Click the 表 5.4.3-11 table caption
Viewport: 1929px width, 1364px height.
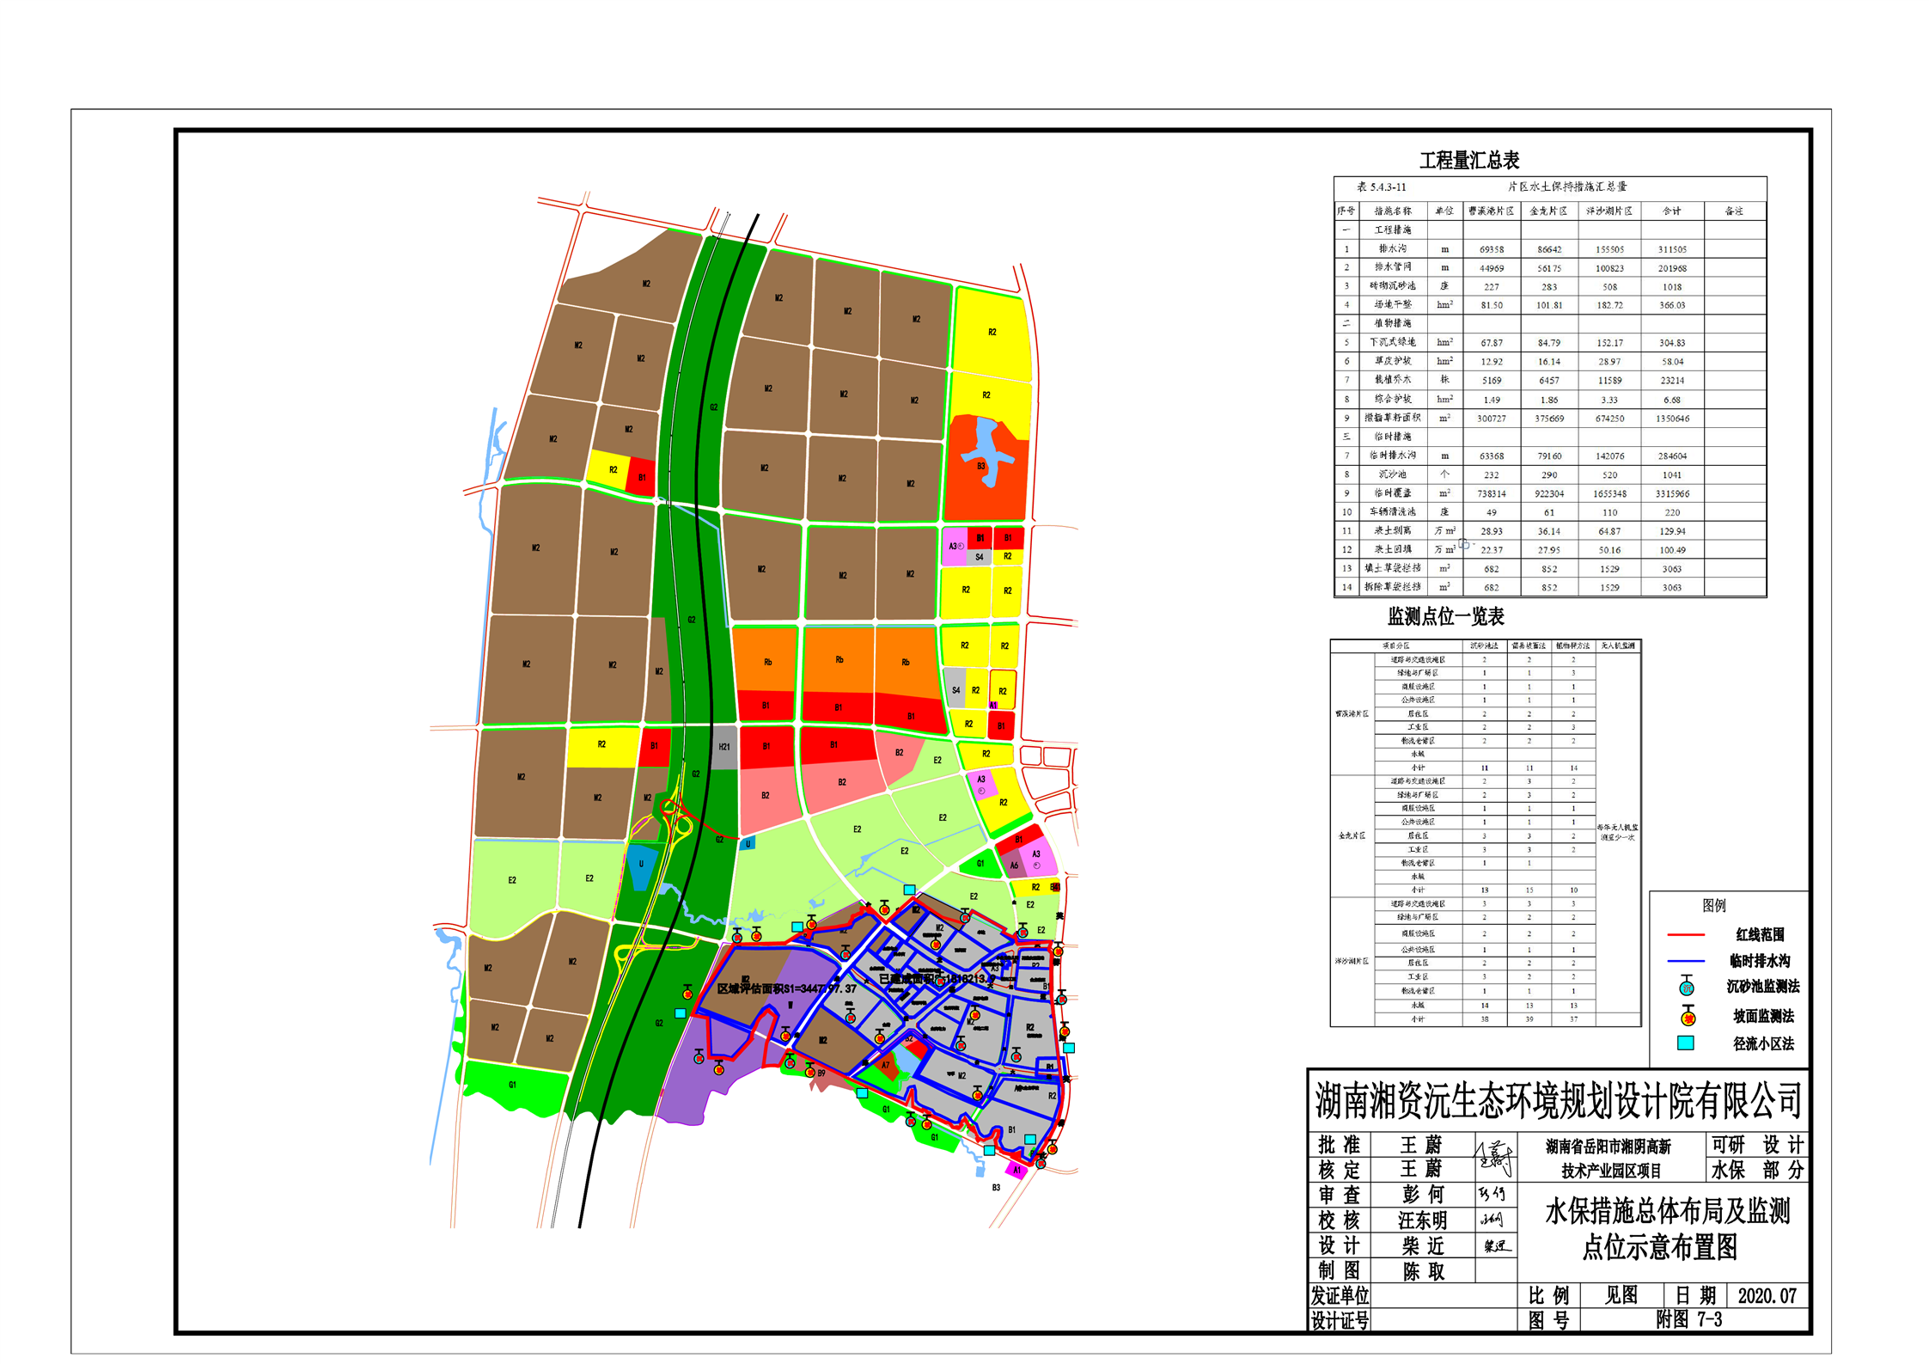pos(1381,187)
